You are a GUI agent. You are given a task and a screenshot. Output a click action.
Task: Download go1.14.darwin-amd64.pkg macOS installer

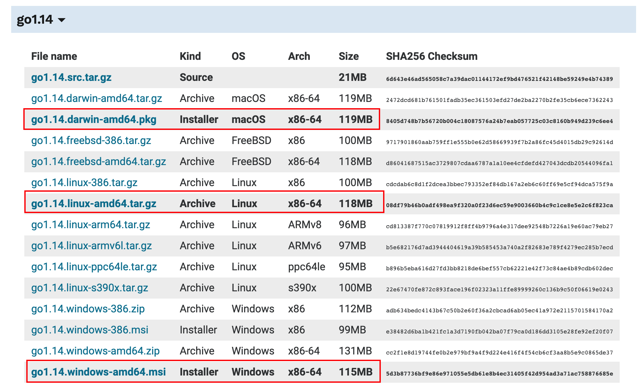[94, 120]
